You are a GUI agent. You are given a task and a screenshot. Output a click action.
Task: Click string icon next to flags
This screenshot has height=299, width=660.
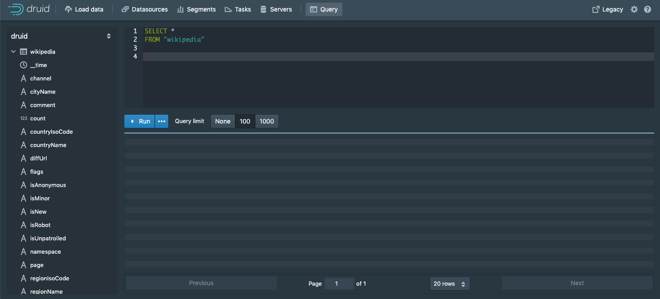tap(24, 172)
